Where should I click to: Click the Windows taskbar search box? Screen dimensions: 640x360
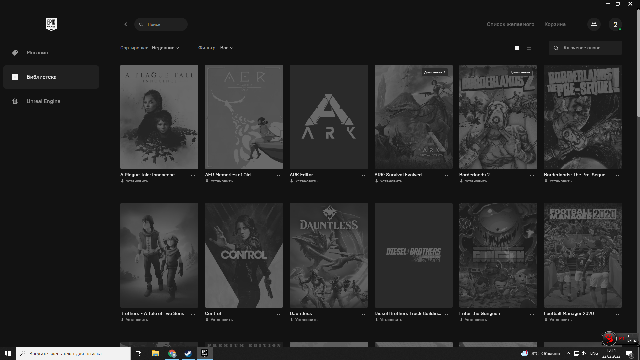pyautogui.click(x=73, y=353)
